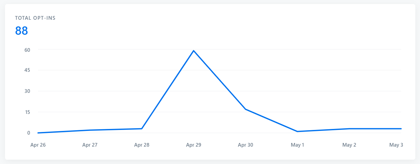
Task: Select the May 3 ending data point
Action: coord(401,129)
